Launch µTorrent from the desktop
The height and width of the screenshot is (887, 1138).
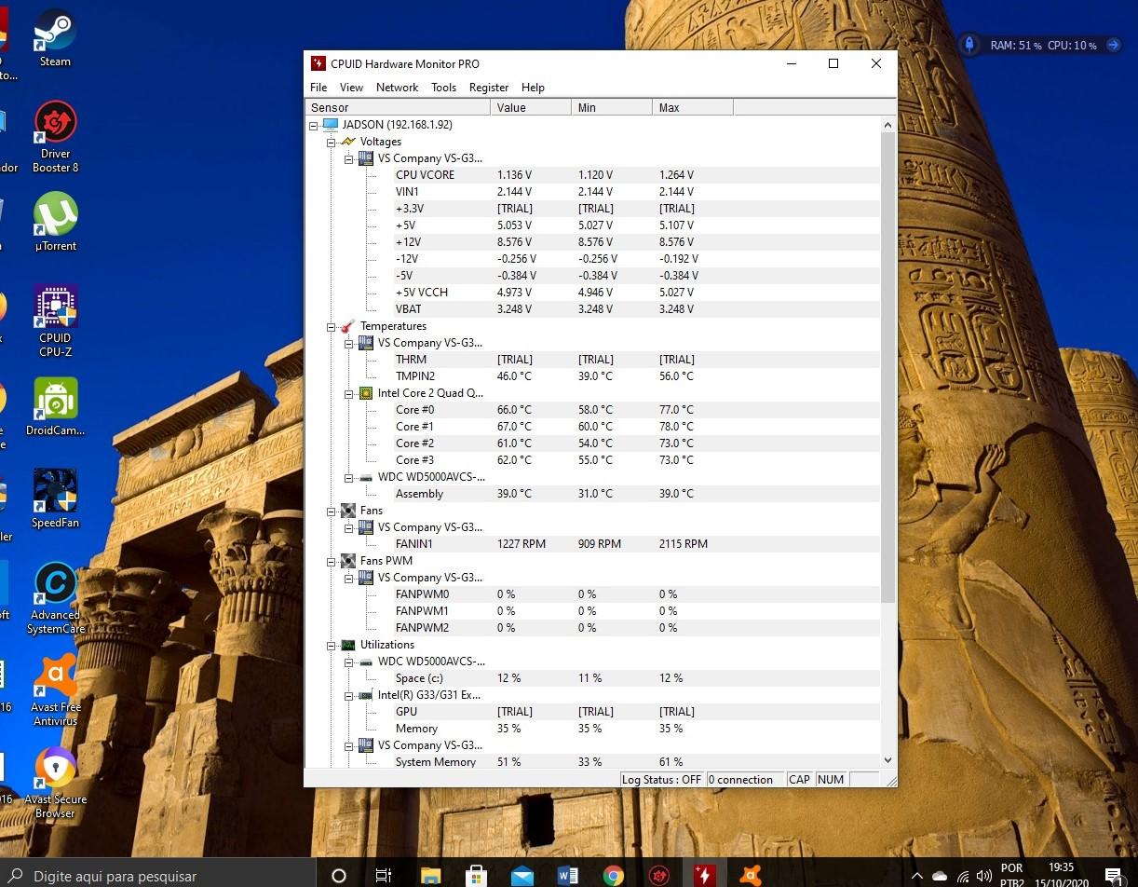point(56,222)
